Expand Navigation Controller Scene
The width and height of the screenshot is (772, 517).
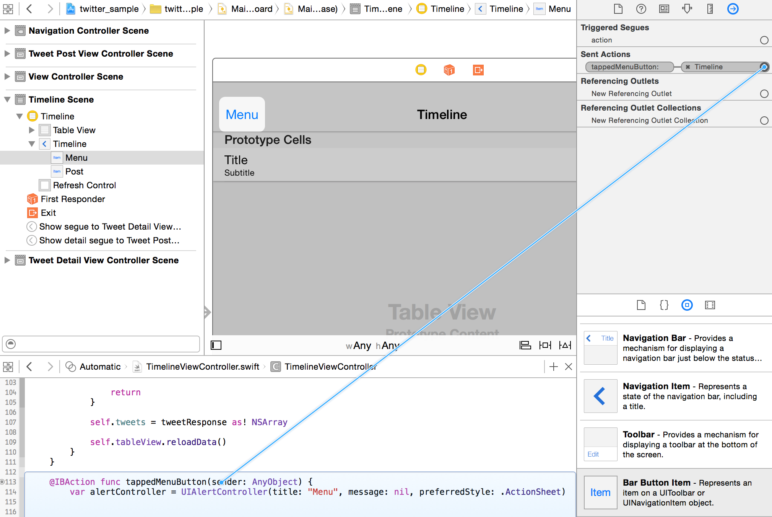(x=7, y=31)
